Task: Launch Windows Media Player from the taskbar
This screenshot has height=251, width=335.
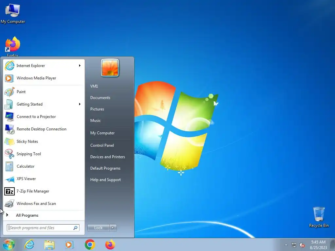Action: [x=69, y=244]
